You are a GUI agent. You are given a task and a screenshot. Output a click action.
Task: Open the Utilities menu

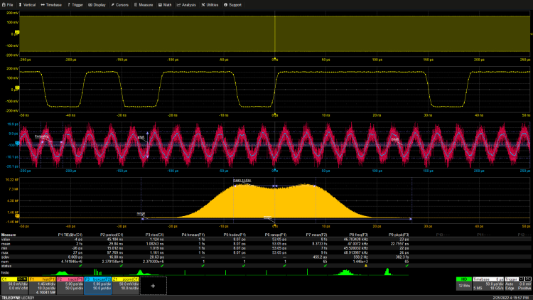click(210, 5)
